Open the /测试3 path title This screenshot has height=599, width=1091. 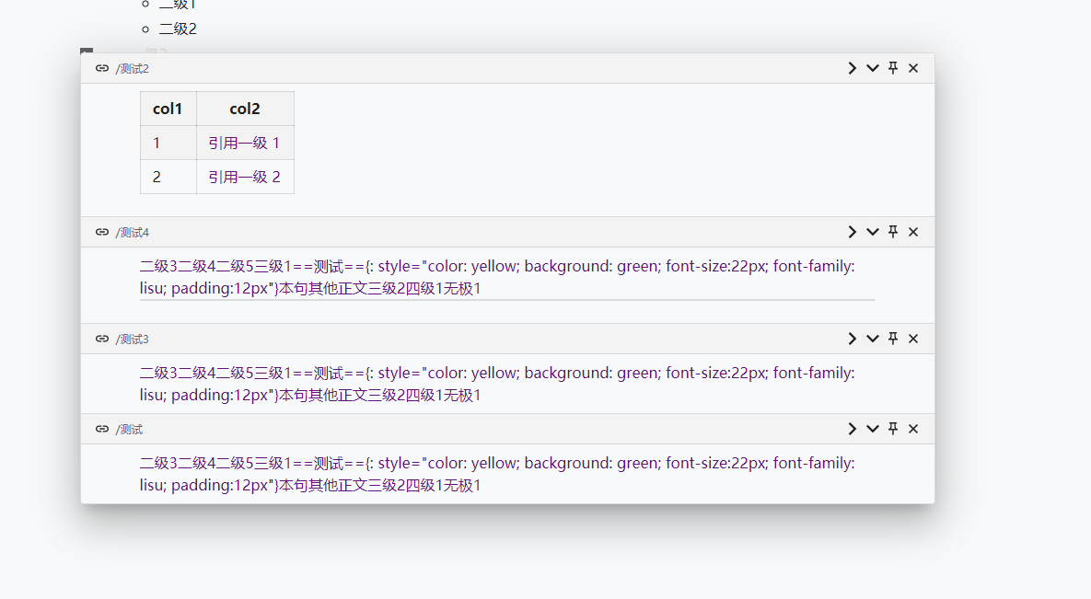[133, 339]
